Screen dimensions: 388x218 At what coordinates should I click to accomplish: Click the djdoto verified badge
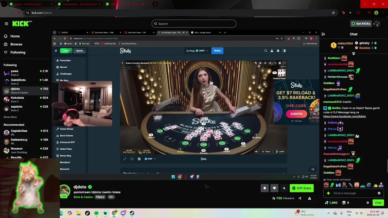coord(90,187)
